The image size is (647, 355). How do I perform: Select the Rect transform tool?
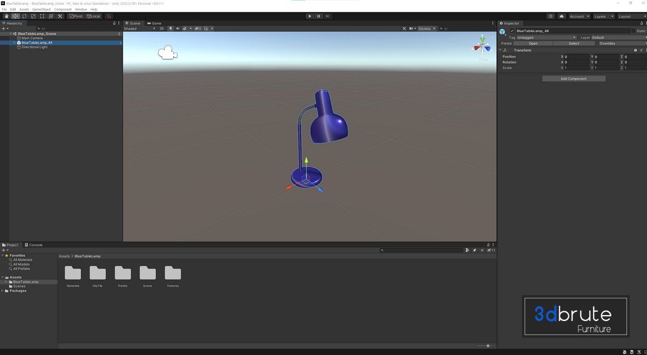pyautogui.click(x=42, y=16)
